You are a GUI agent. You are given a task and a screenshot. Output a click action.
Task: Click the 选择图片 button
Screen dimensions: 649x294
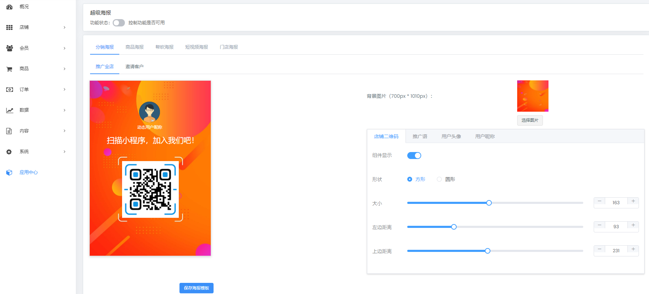coord(530,120)
